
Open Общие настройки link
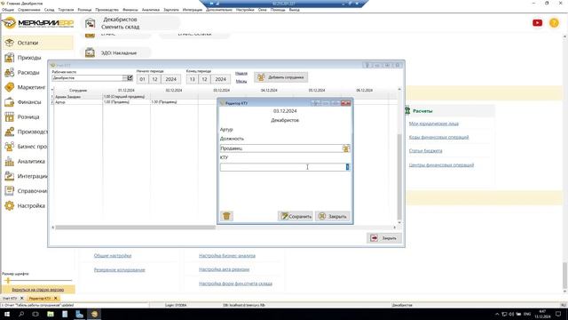(113, 256)
